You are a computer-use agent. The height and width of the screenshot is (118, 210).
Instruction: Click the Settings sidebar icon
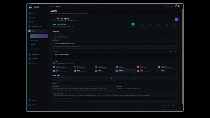(x=30, y=105)
